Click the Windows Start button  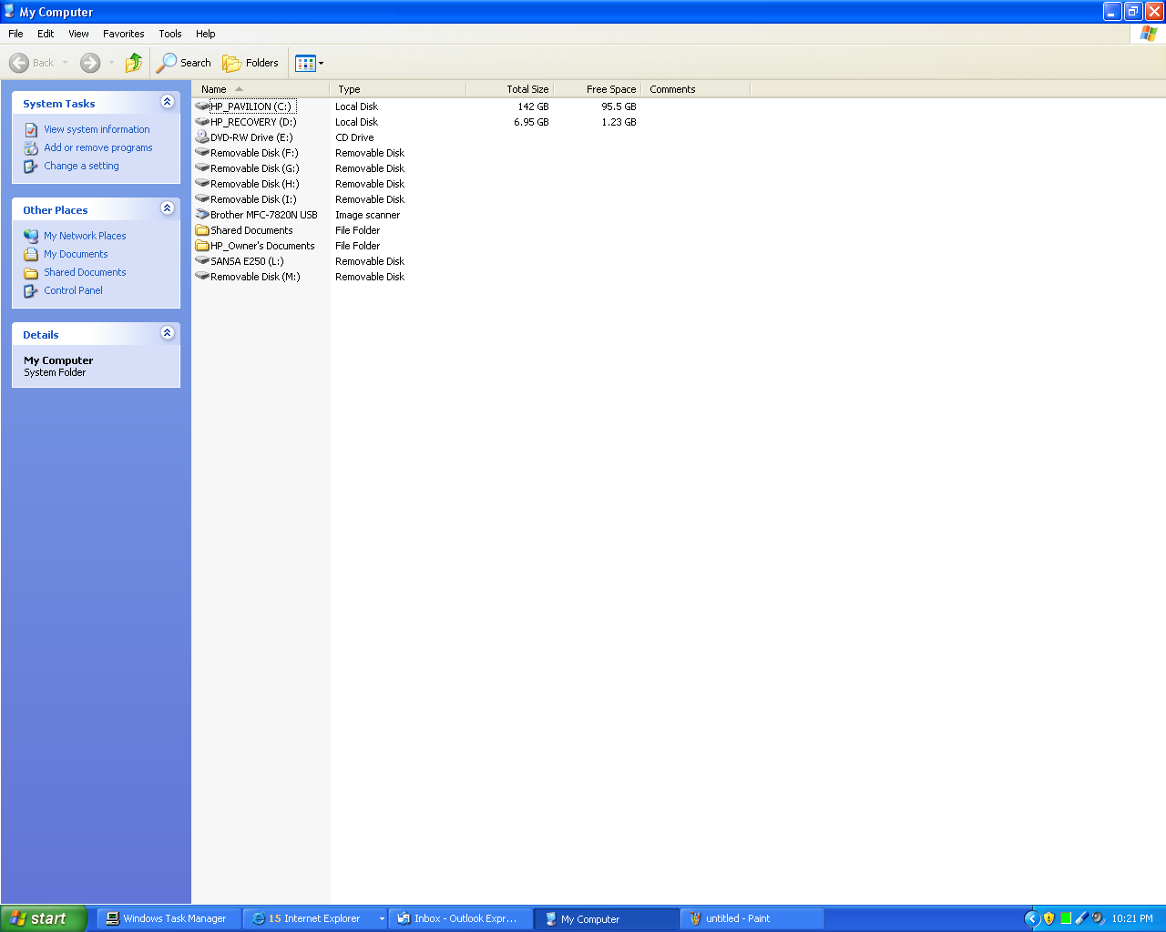coord(43,918)
